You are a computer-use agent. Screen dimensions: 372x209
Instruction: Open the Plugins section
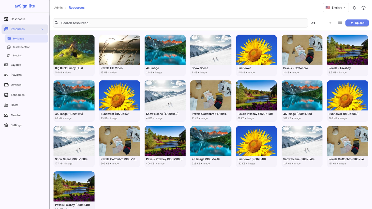click(17, 56)
